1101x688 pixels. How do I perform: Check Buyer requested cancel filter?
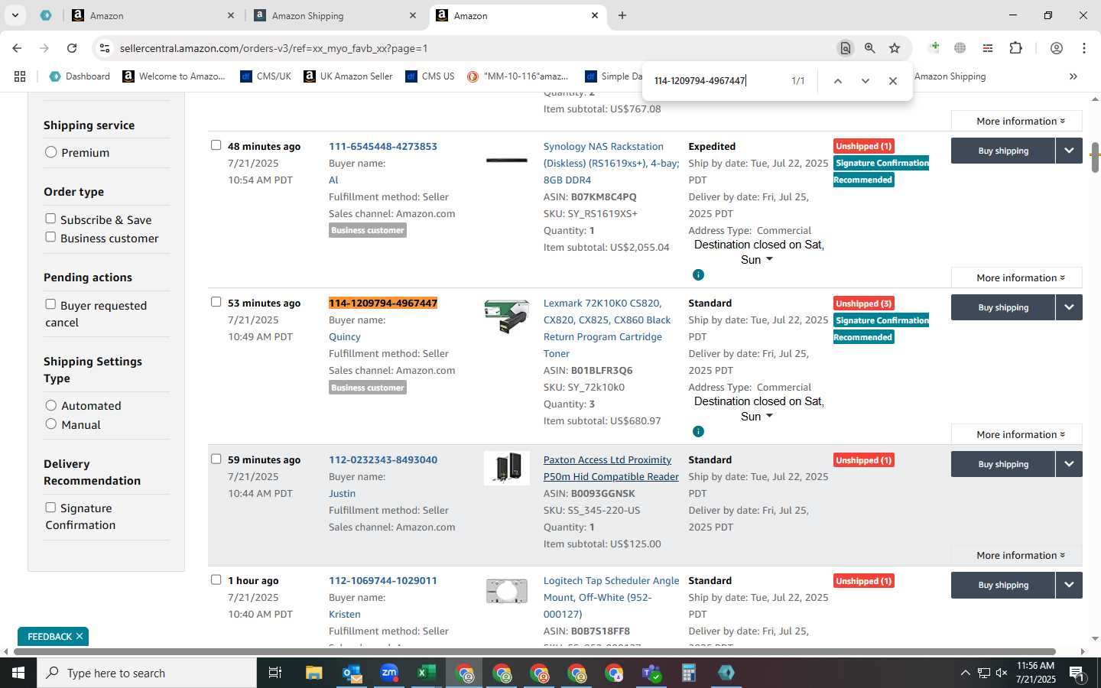pyautogui.click(x=50, y=304)
